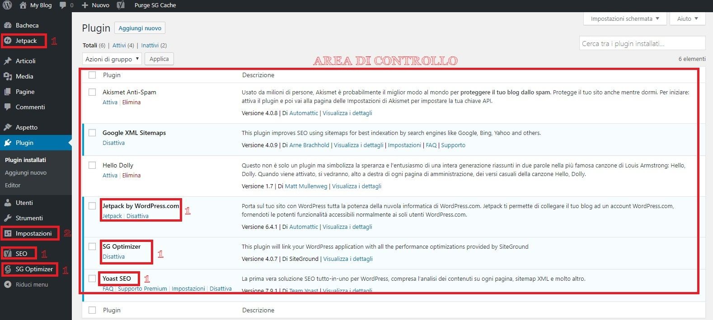Delete Akismet with Elimina link
This screenshot has height=320, width=713.
point(131,102)
